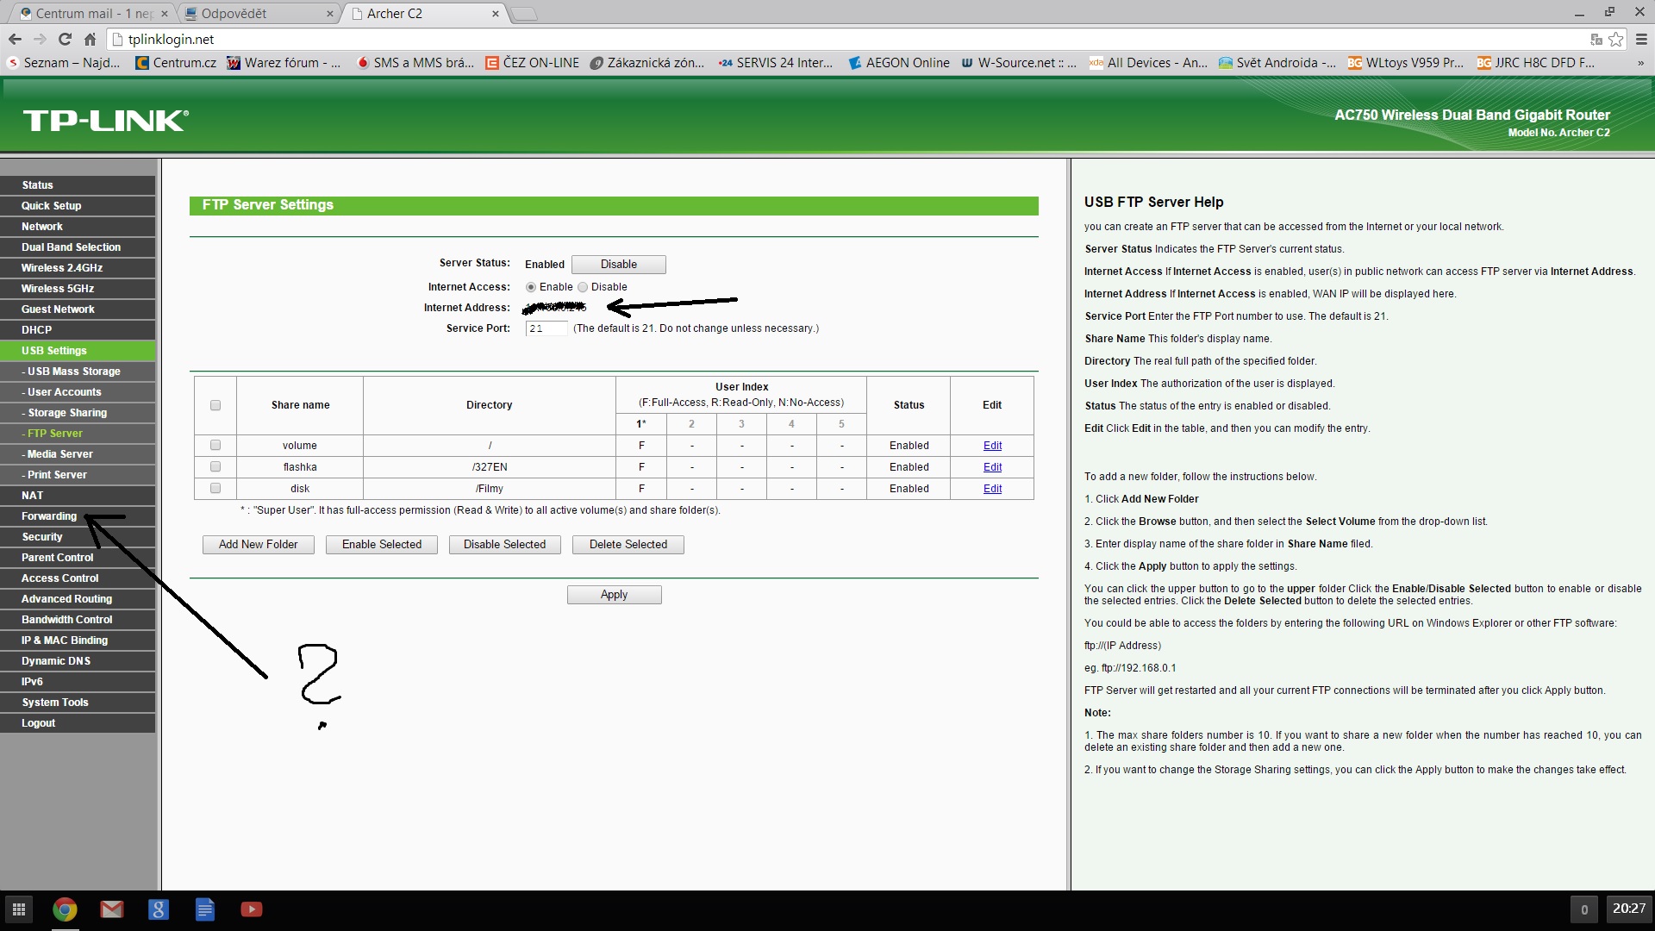Bookmark page with star icon
The width and height of the screenshot is (1655, 931).
click(1615, 40)
